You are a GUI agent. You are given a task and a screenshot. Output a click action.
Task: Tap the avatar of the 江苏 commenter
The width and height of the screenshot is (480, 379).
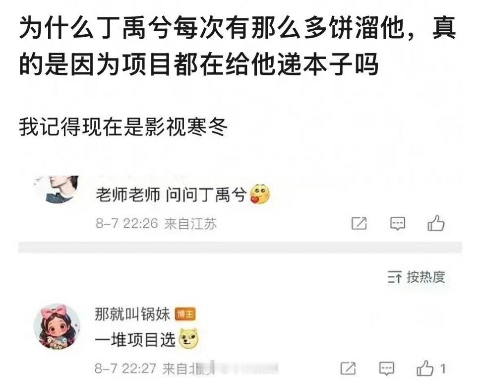point(57,189)
